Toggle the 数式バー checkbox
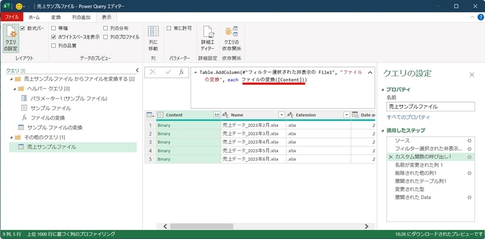The height and width of the screenshot is (239, 485). coord(22,28)
